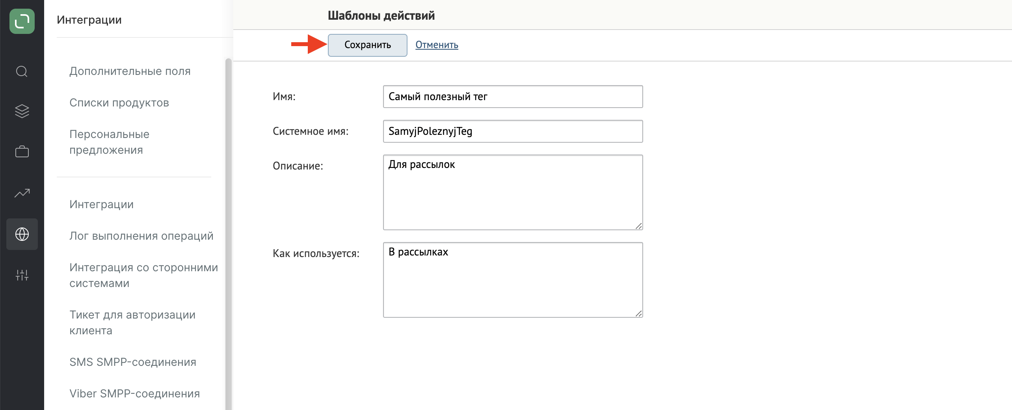This screenshot has width=1012, height=410.
Task: Open Viber SMPP-соединения menu item
Action: pos(135,393)
